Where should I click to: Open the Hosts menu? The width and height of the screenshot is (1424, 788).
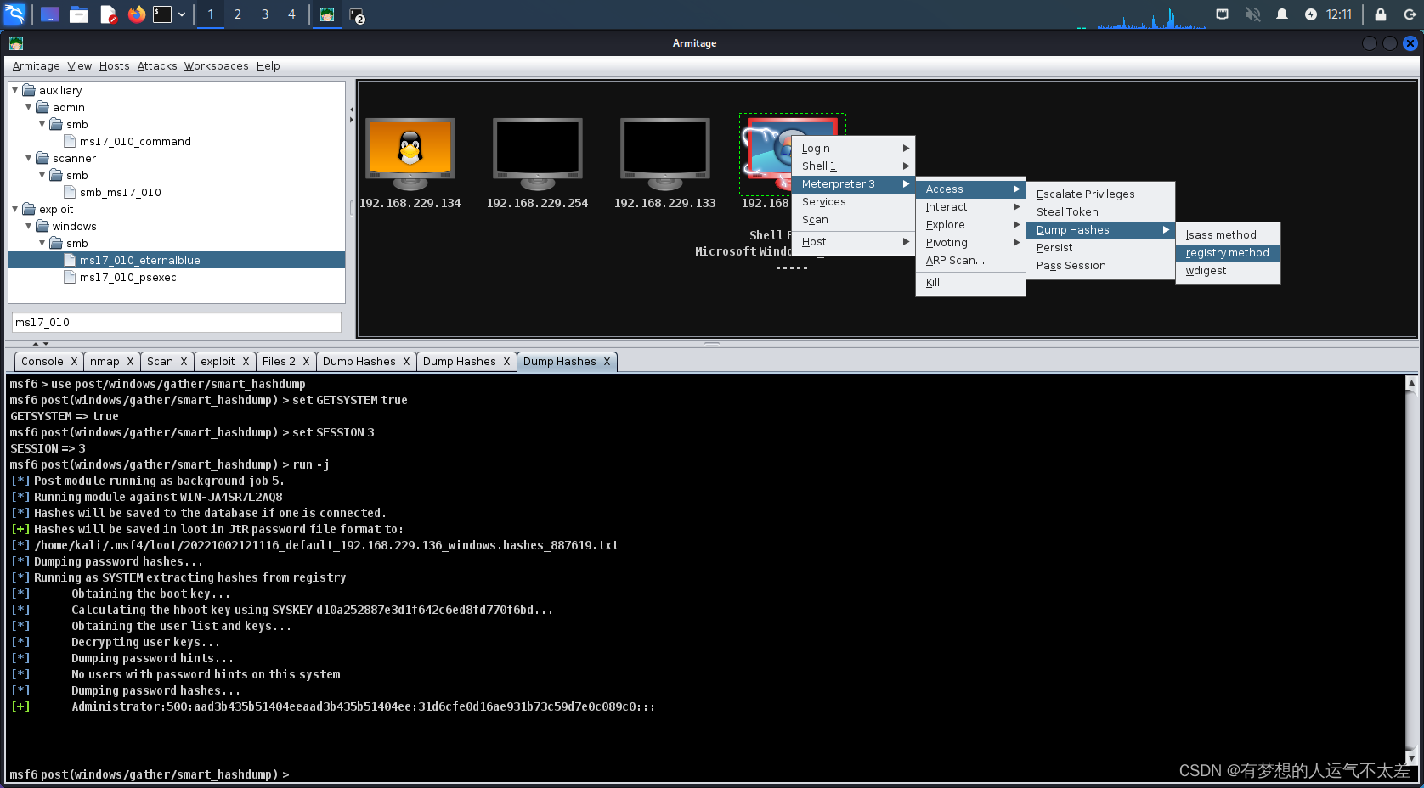click(x=114, y=66)
